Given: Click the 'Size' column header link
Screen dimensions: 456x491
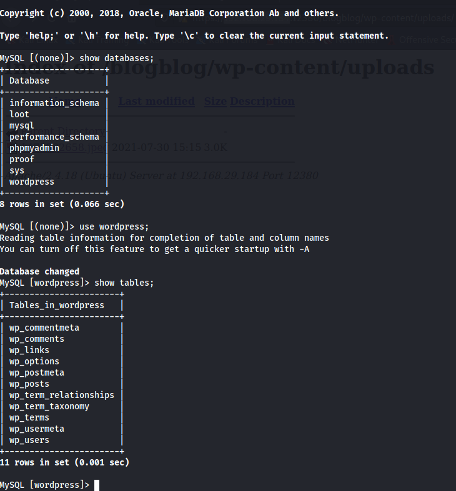Looking at the screenshot, I should [215, 101].
